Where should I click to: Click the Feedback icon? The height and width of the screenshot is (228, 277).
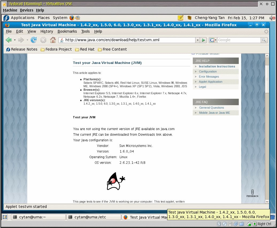coord(252,193)
